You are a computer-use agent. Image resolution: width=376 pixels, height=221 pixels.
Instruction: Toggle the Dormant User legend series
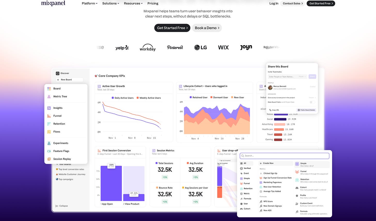(219, 97)
